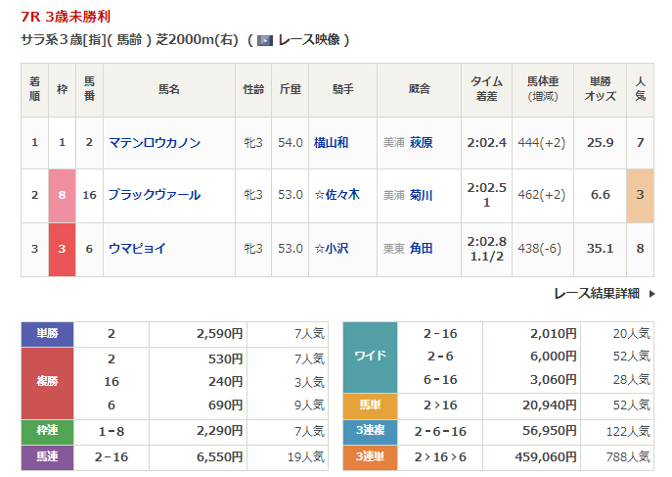Viewport: 672px width, 477px height.
Task: Click the 馬連 payout label
Action: 47,456
